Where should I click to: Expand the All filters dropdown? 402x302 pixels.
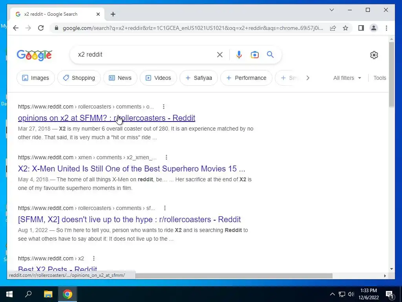point(347,78)
